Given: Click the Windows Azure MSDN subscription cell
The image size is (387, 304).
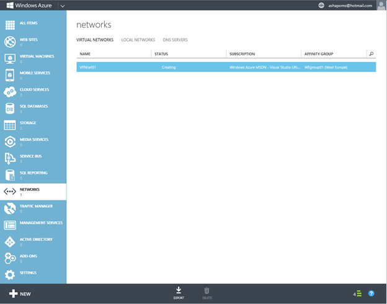Looking at the screenshot, I should tap(265, 67).
